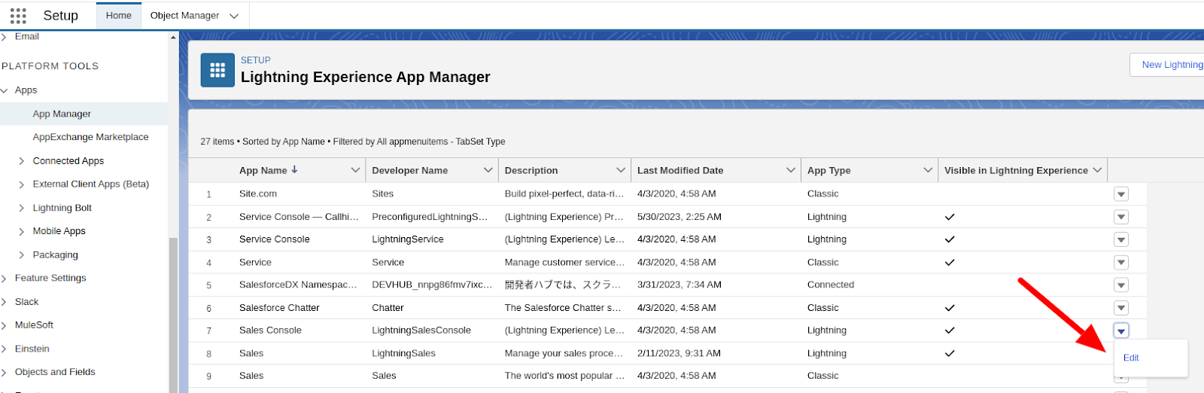This screenshot has height=393, width=1204.
Task: Open Last Modified Date column chevron
Action: pos(791,170)
